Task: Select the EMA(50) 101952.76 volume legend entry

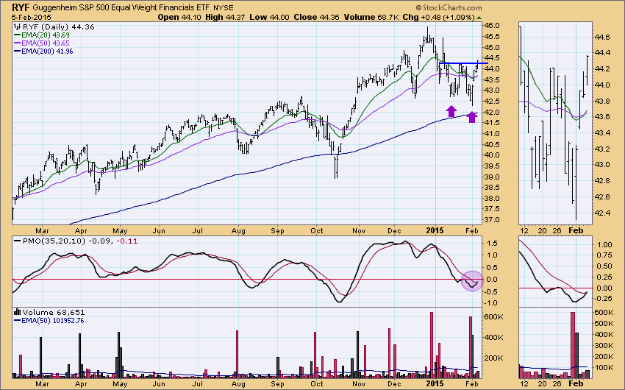Action: click(49, 321)
